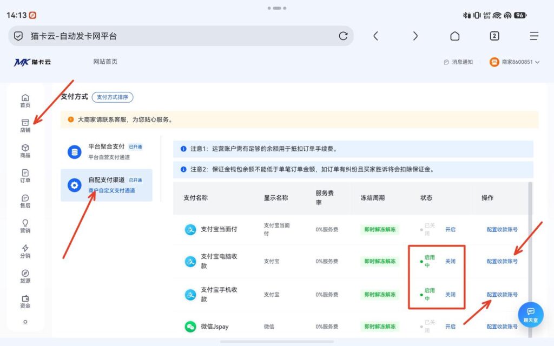The height and width of the screenshot is (346, 554).
Task: Open the browser hamburger menu
Action: [534, 36]
